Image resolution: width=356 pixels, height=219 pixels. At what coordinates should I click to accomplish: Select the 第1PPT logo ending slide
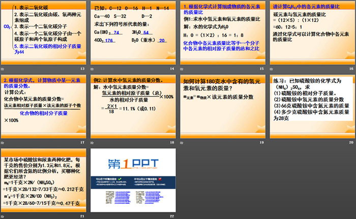tap(133, 179)
